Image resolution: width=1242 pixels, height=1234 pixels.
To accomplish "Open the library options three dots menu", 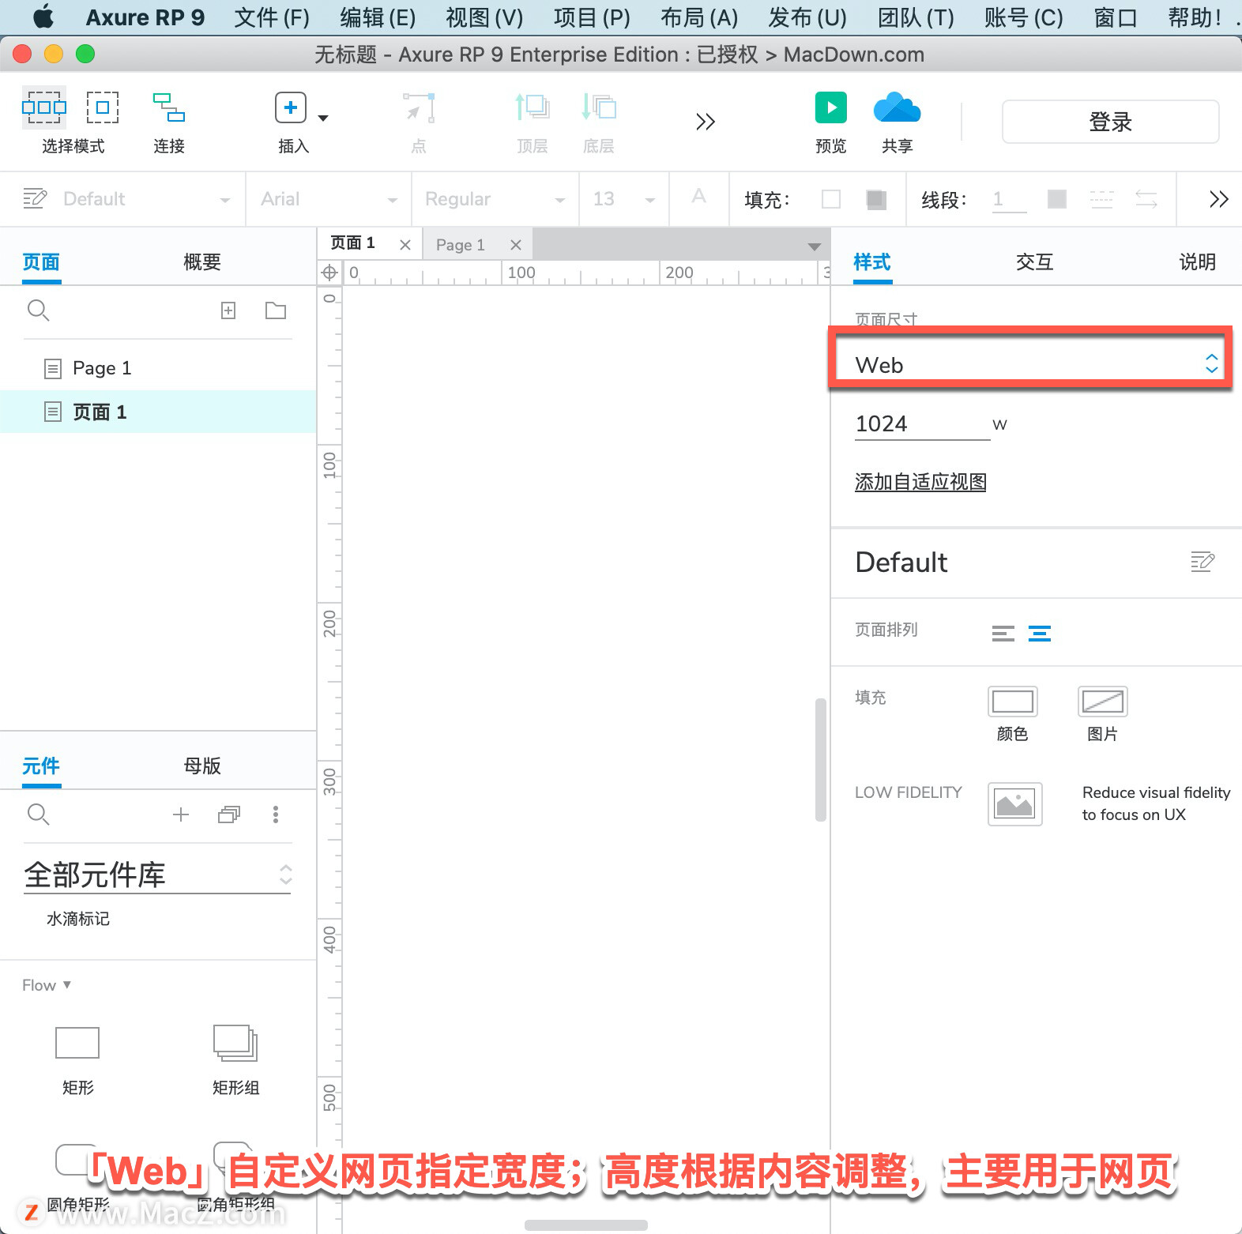I will click(x=276, y=815).
